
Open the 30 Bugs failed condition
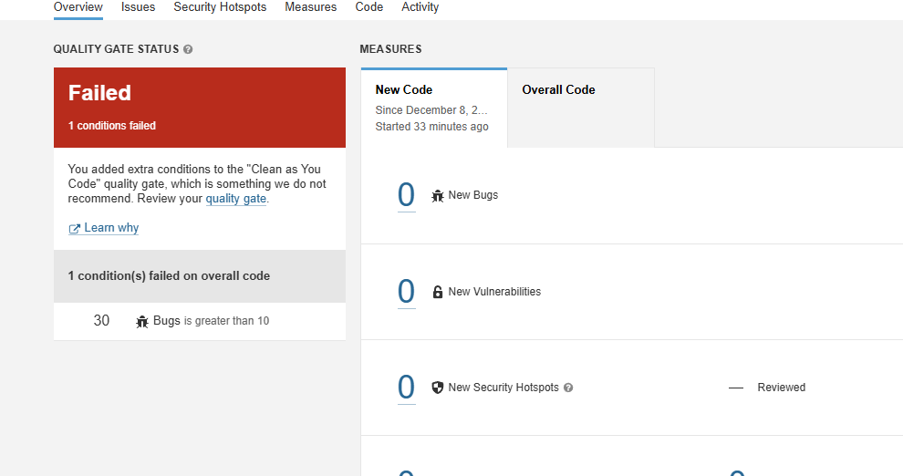[x=199, y=321]
